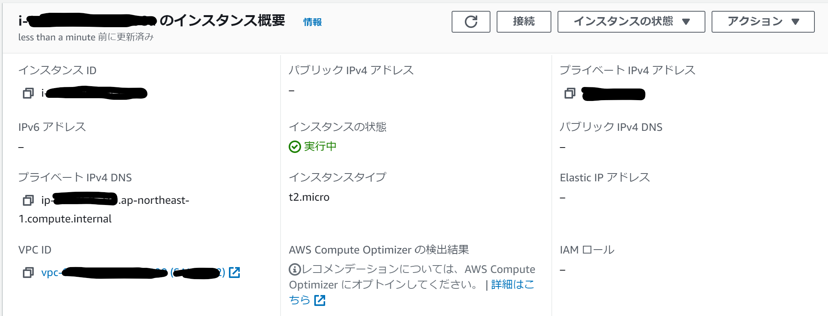Click the Elastic IP アドレス label
828x316 pixels.
pyautogui.click(x=605, y=177)
